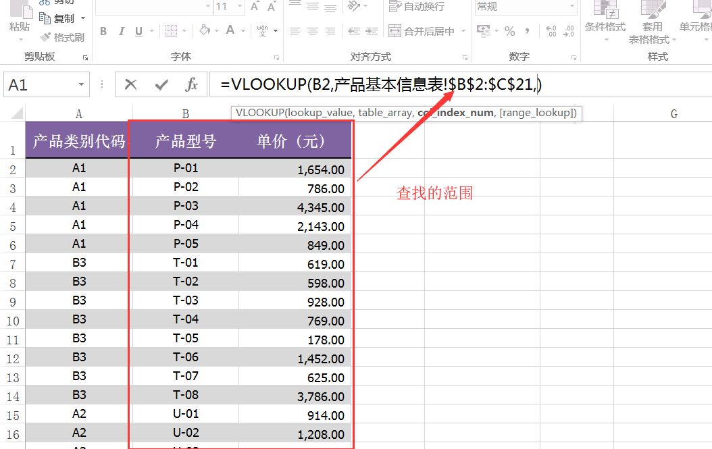Open Format as Table (套用表格格式)
712x449 pixels.
(x=652, y=22)
